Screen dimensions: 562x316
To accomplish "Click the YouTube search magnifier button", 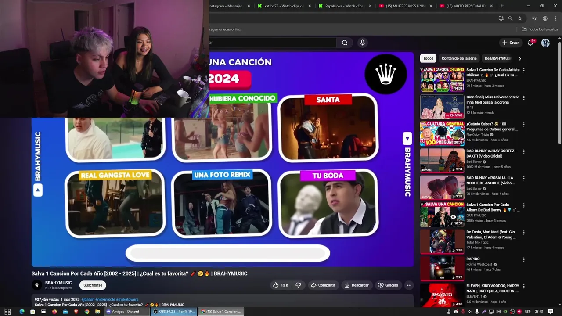I will [345, 43].
